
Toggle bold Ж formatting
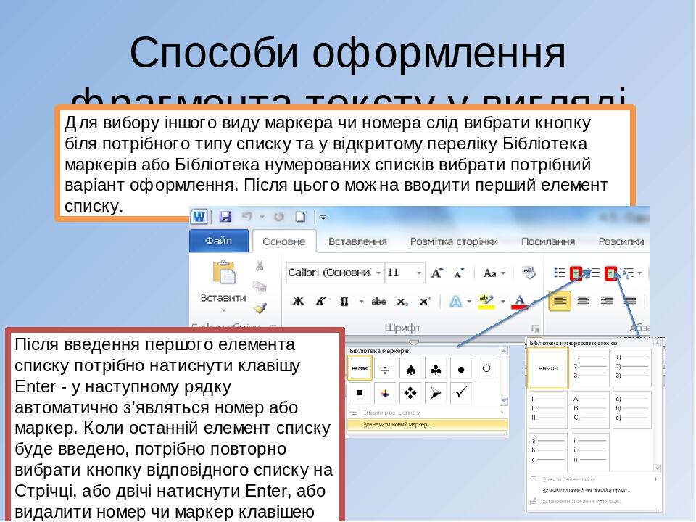(298, 301)
